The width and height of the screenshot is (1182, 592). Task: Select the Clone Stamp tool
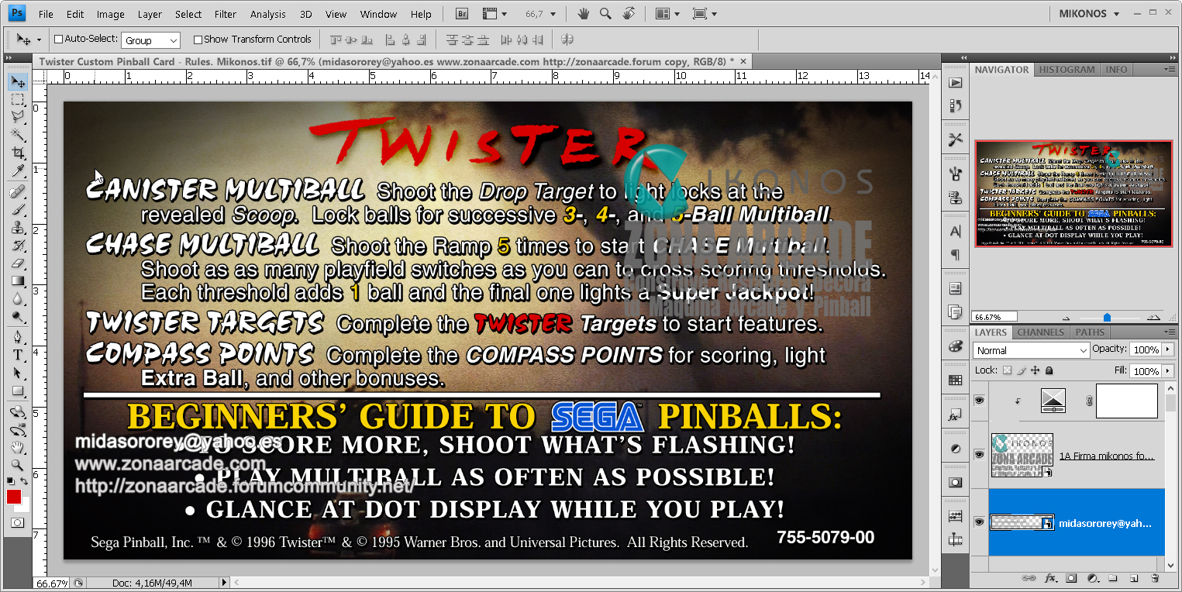click(18, 228)
